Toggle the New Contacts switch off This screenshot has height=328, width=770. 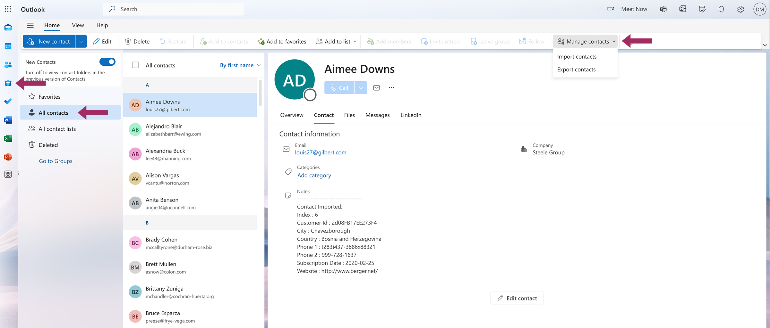(107, 62)
